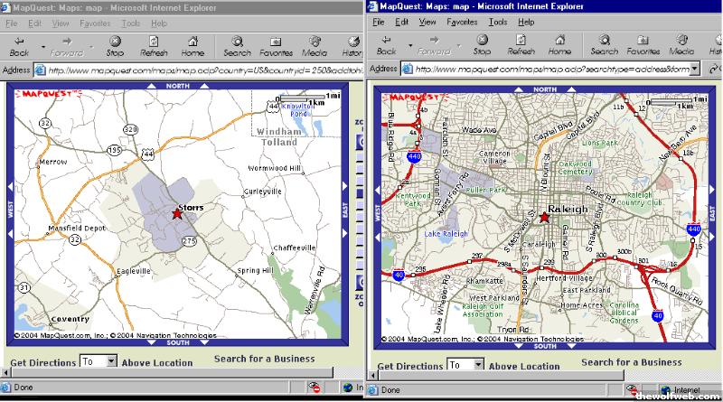Expand the Back history arrow in Storrs window
Screen dimensions: 723x402
(41, 45)
